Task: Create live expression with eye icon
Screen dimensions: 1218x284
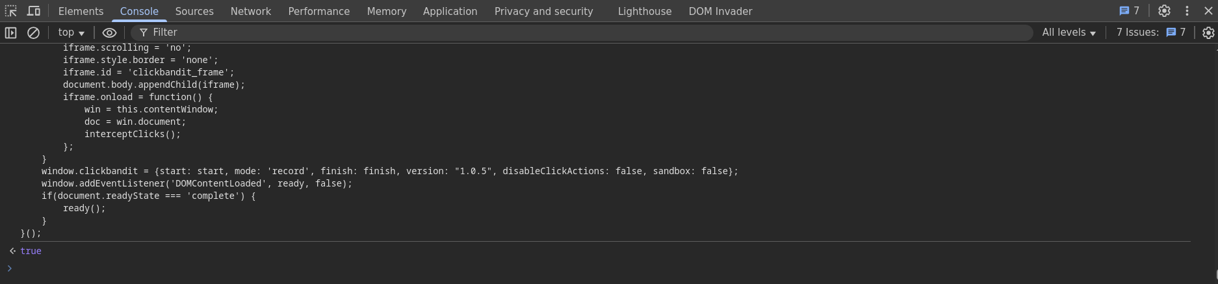Action: pyautogui.click(x=109, y=32)
